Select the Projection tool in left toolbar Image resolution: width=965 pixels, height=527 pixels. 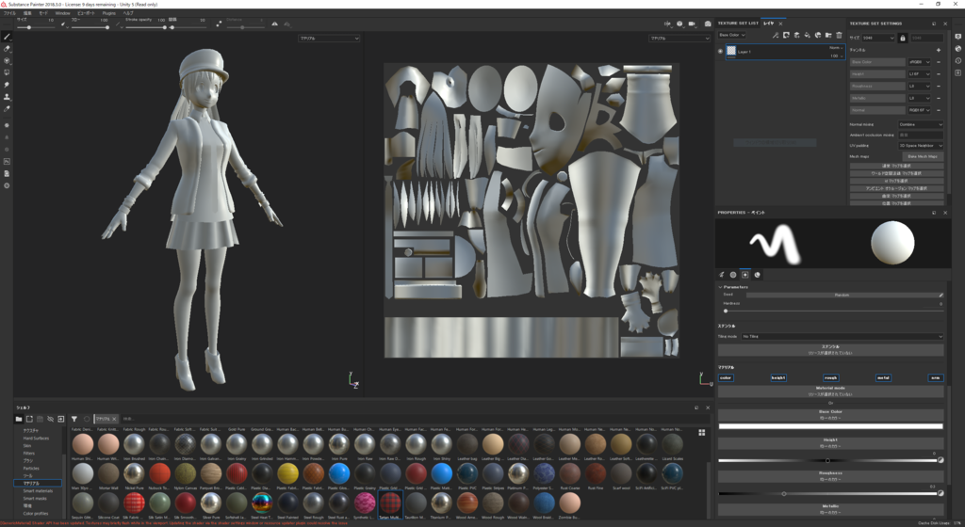coord(7,60)
